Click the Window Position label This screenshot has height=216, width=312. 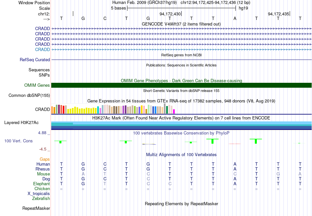pos(34,3)
